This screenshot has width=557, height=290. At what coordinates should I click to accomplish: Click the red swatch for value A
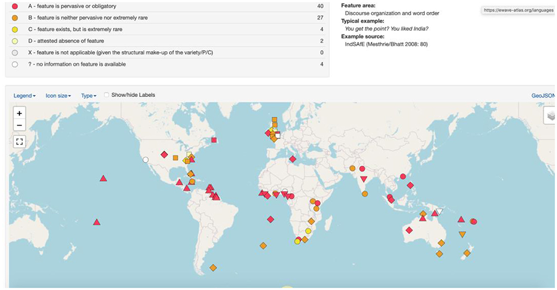tap(15, 6)
